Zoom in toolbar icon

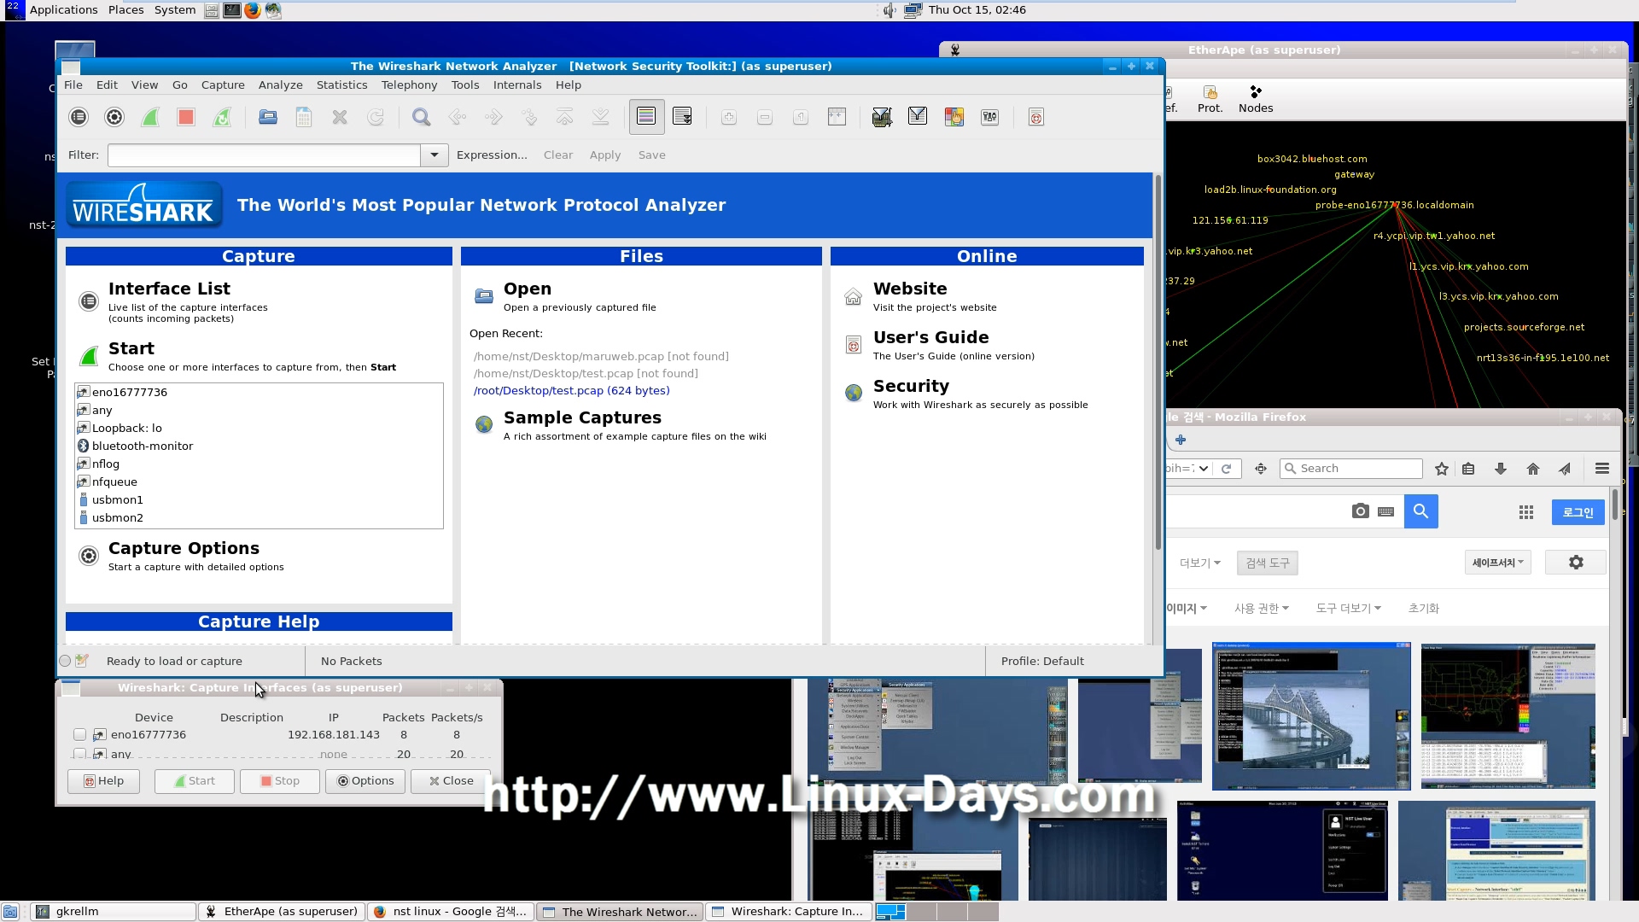(x=729, y=117)
